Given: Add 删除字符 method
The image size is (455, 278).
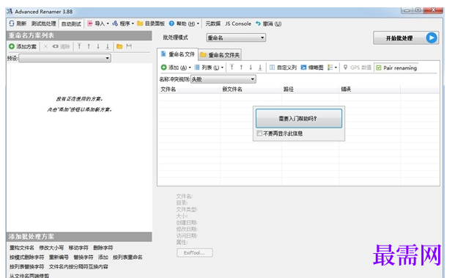Looking at the screenshot, I should pyautogui.click(x=103, y=248).
